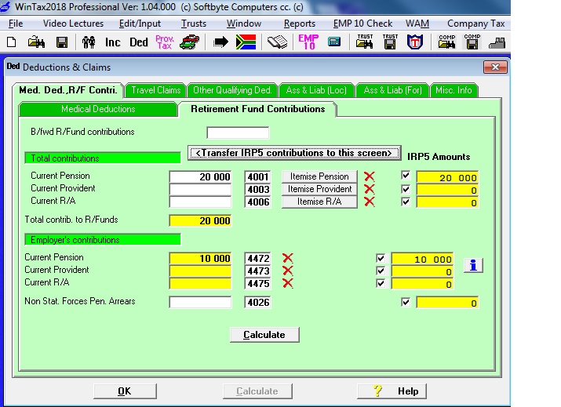Click the South African flag icon
The height and width of the screenshot is (407, 561).
246,42
